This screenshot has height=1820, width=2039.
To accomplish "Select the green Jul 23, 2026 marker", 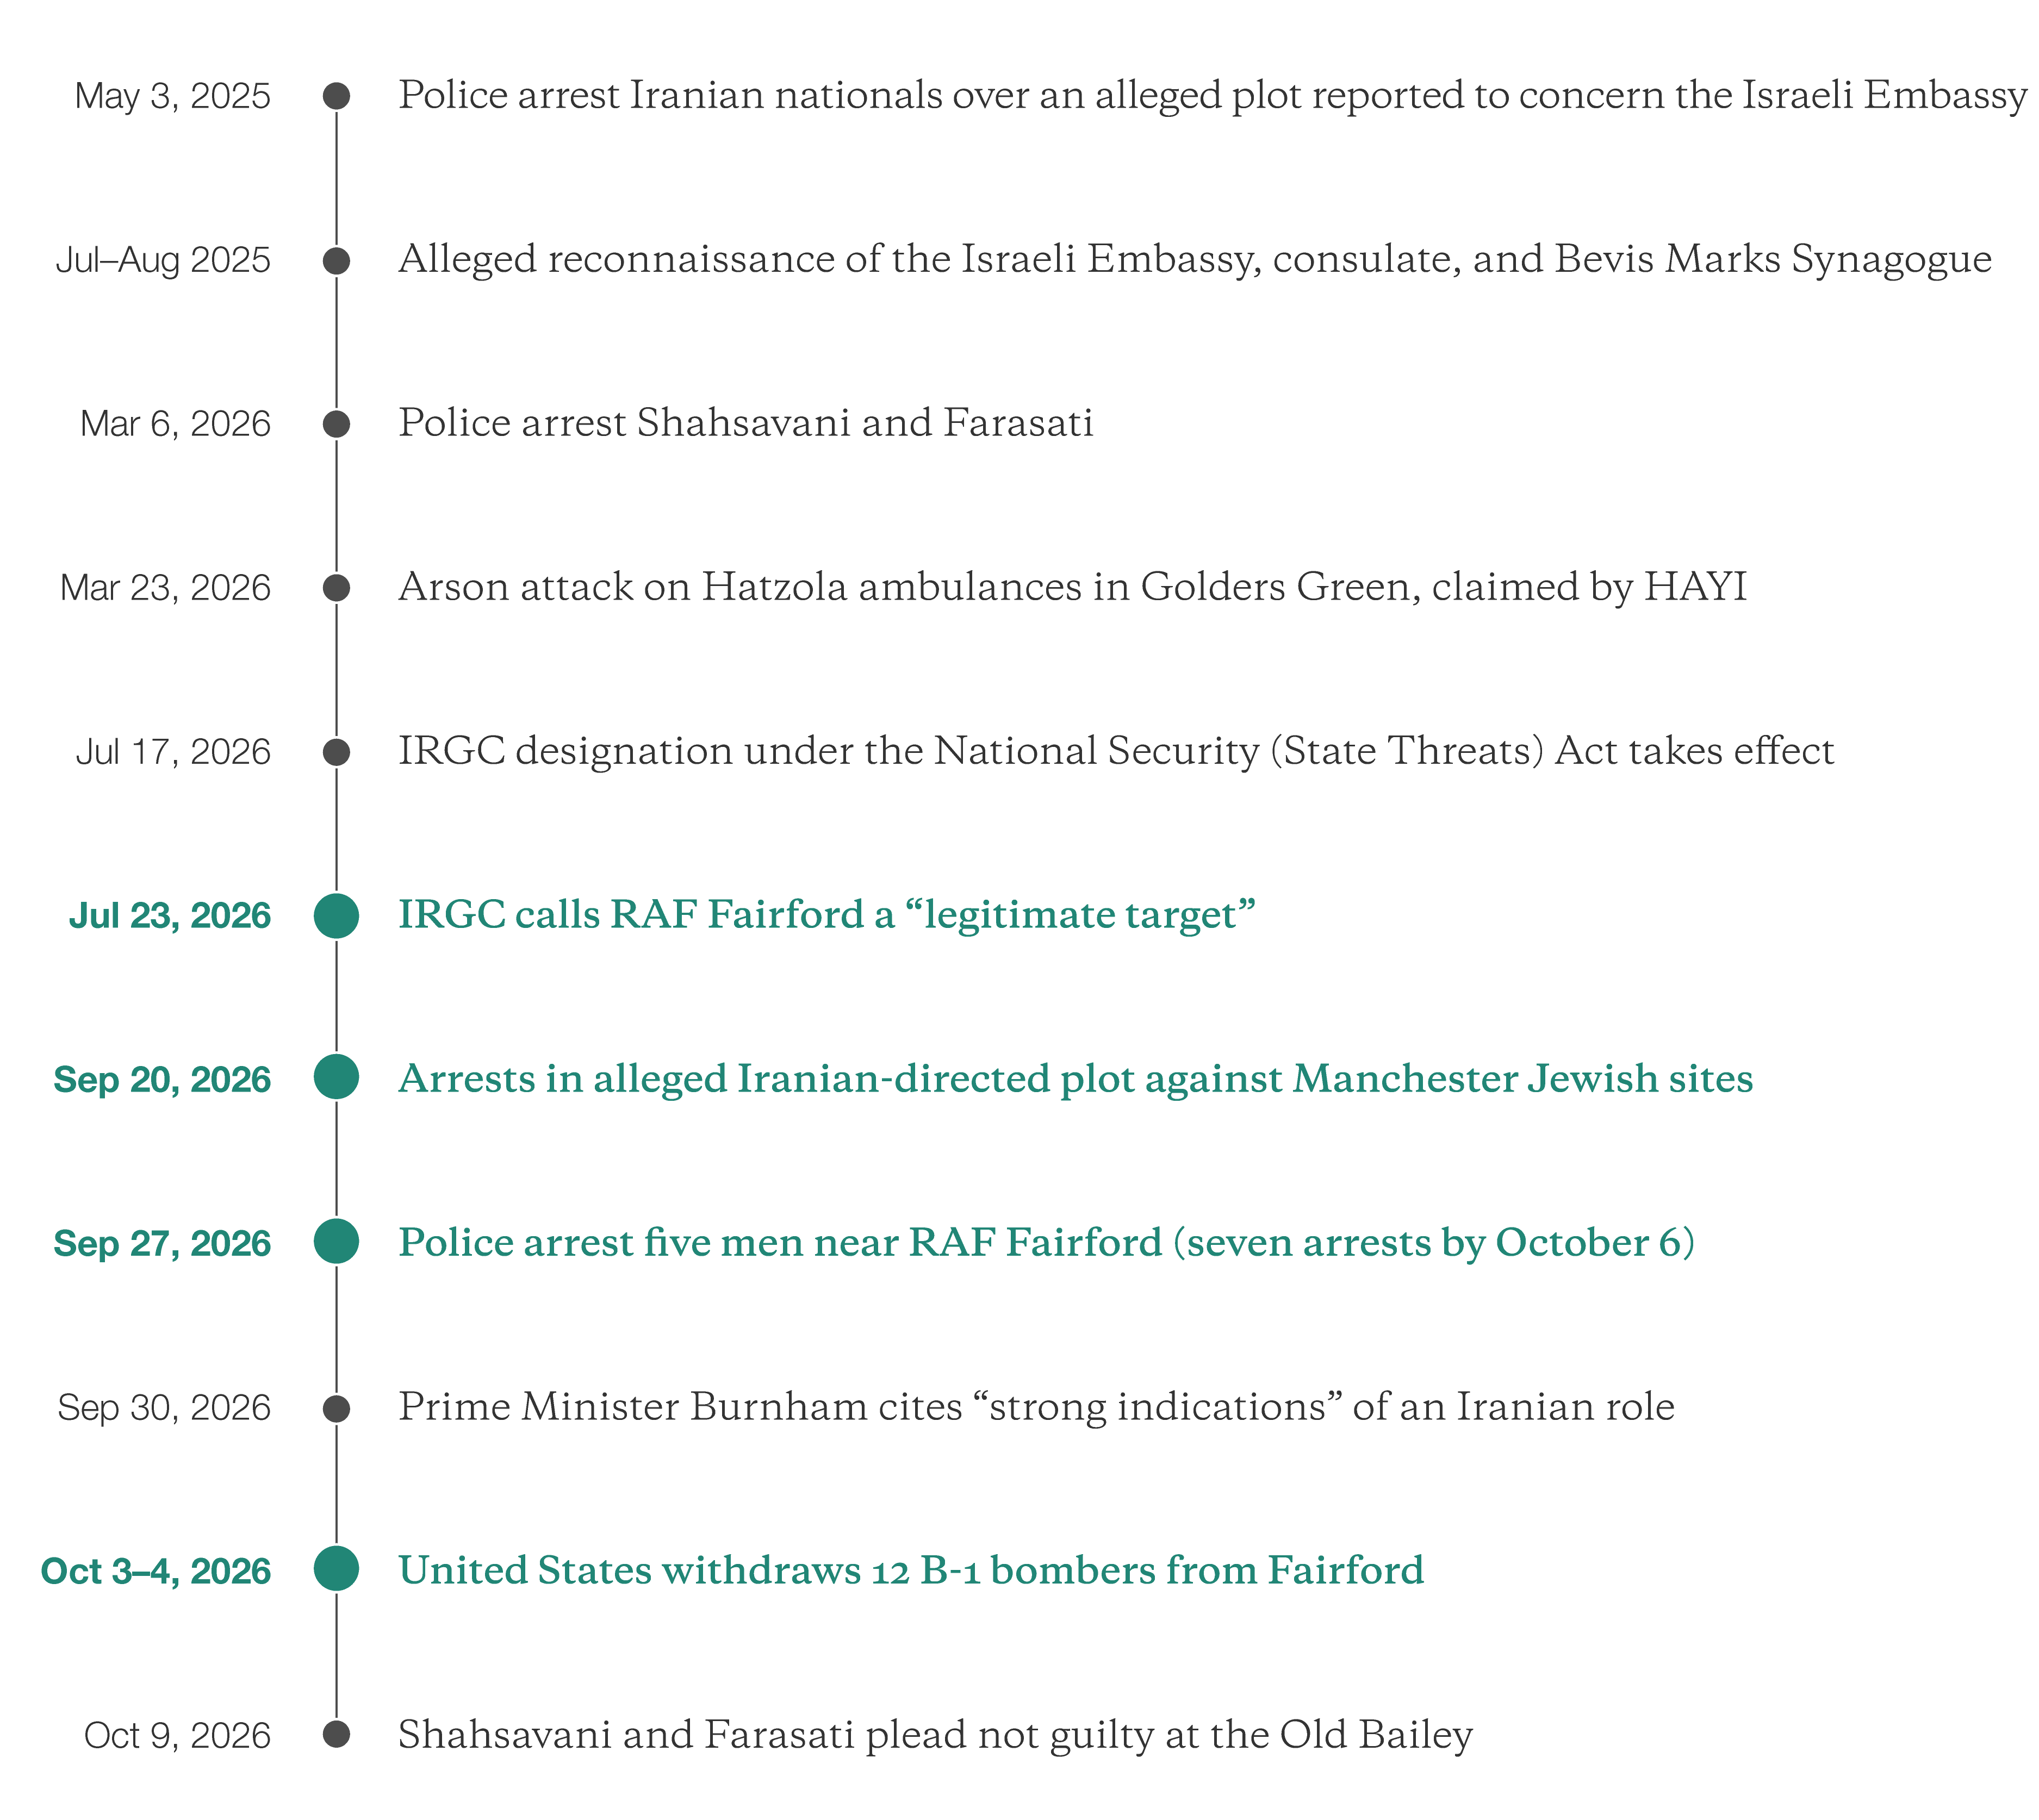I will click(336, 916).
